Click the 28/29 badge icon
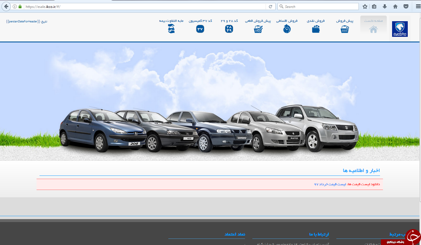421x245 pixels. 229,29
